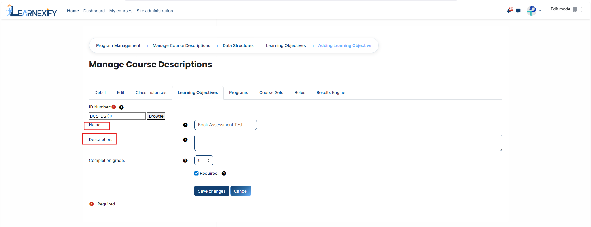Open Site administration menu item

click(x=155, y=11)
